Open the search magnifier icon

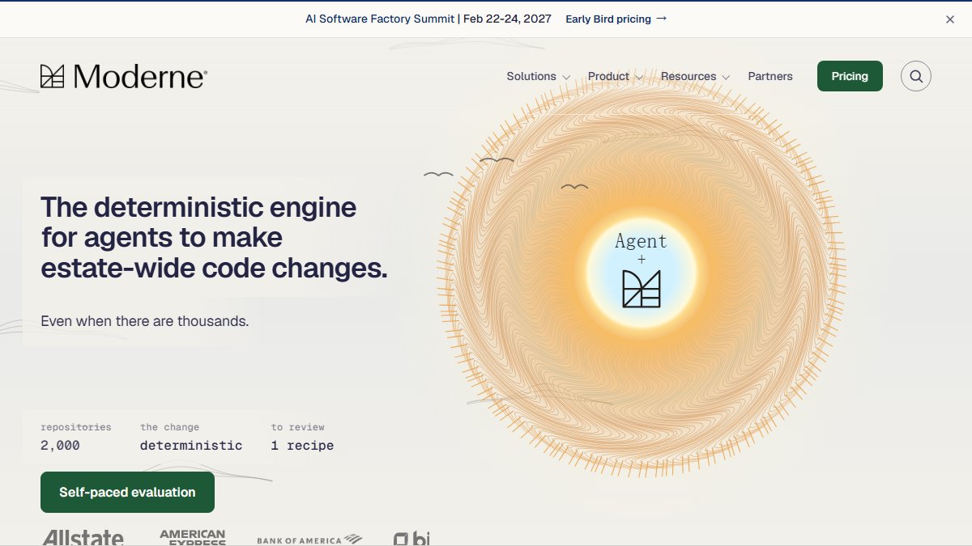click(916, 76)
